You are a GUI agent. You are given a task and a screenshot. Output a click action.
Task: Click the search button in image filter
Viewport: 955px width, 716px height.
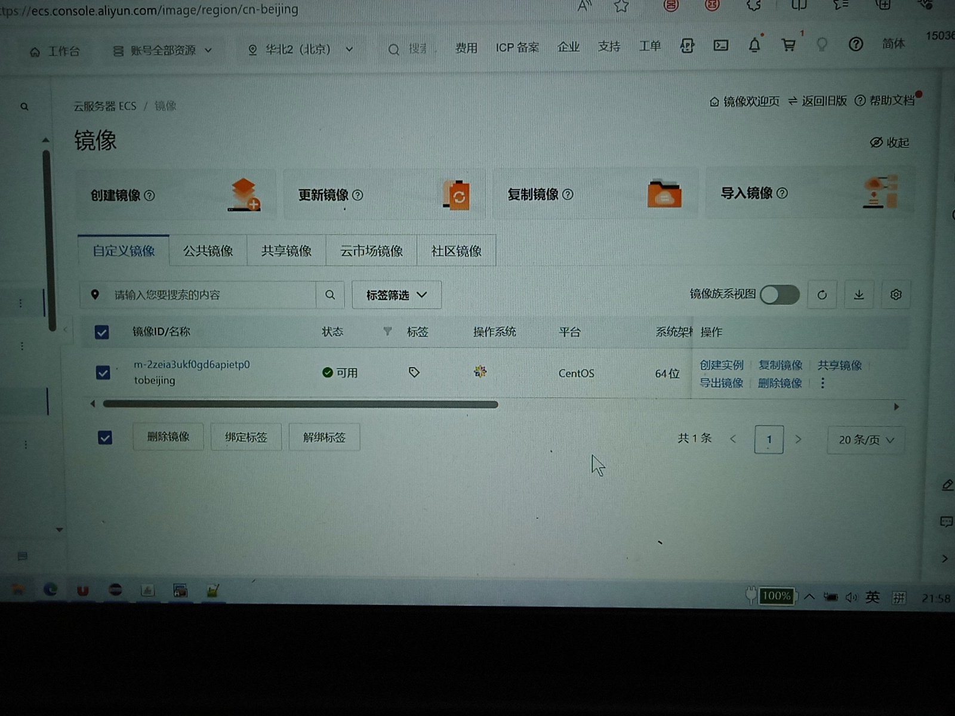tap(330, 295)
